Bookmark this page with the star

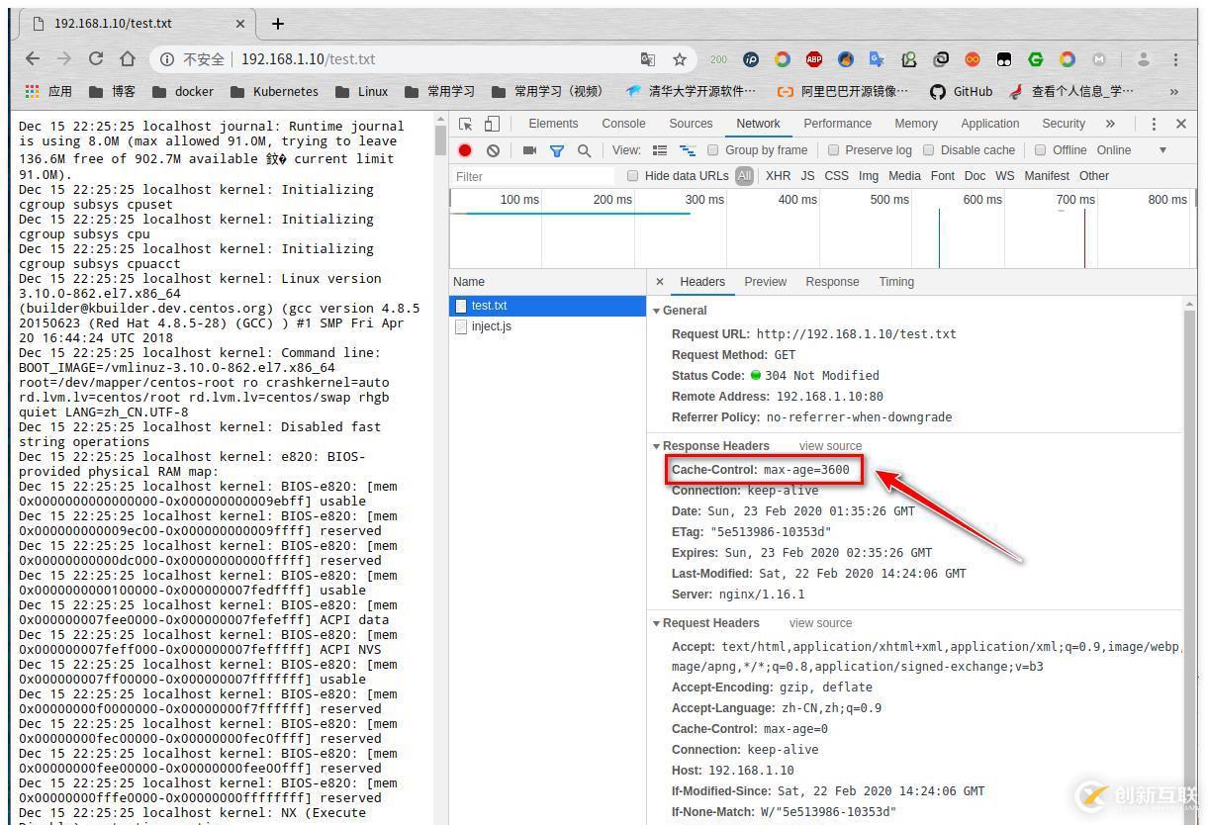[x=680, y=59]
